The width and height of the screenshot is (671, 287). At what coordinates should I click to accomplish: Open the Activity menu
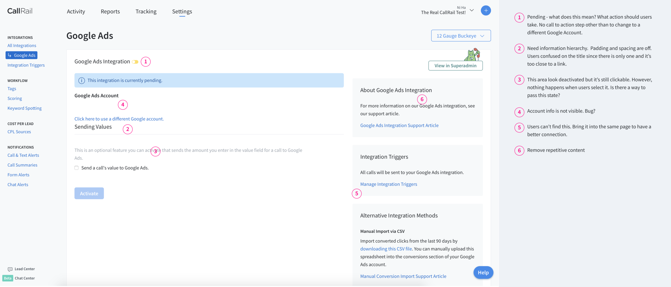pos(76,11)
